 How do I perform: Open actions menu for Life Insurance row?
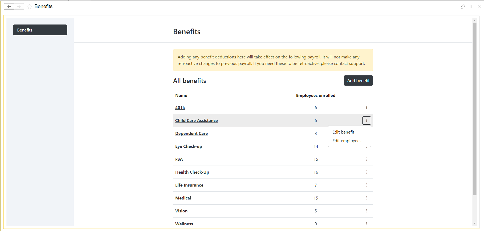pos(366,185)
